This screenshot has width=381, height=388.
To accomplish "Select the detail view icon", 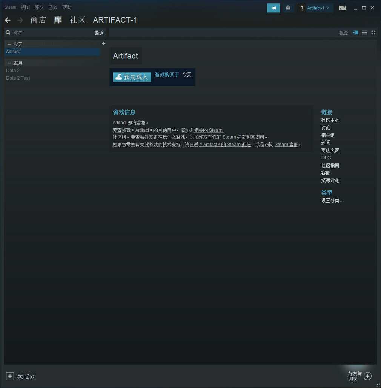I will [355, 32].
